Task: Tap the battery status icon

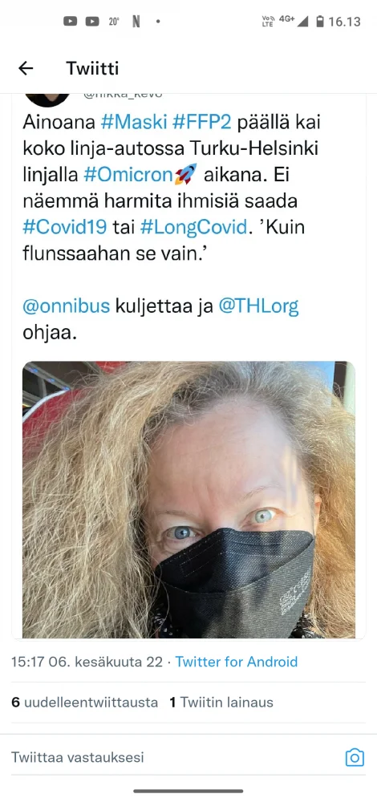Action: [320, 22]
